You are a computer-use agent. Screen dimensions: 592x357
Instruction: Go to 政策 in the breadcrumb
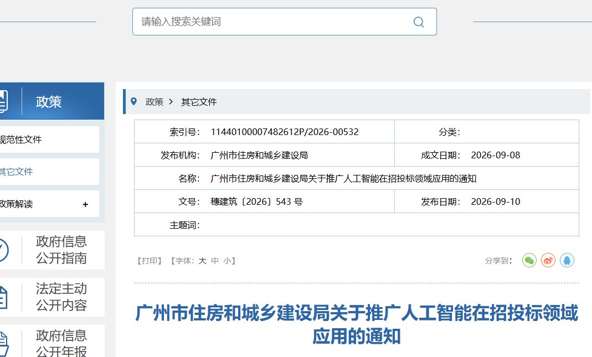(x=155, y=102)
